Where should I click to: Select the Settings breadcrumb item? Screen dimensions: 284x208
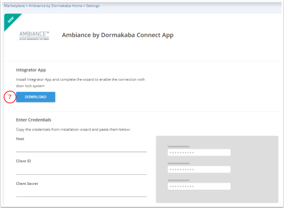point(93,6)
